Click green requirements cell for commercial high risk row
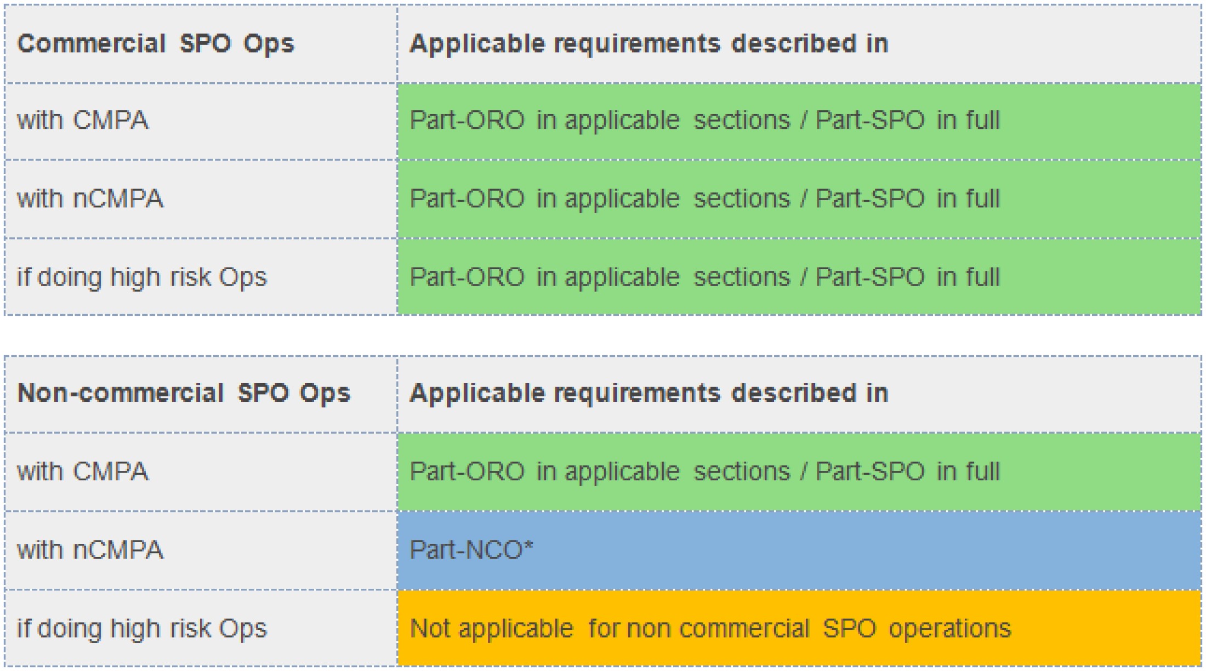Screen dimensions: 1206x671 pyautogui.click(x=799, y=277)
